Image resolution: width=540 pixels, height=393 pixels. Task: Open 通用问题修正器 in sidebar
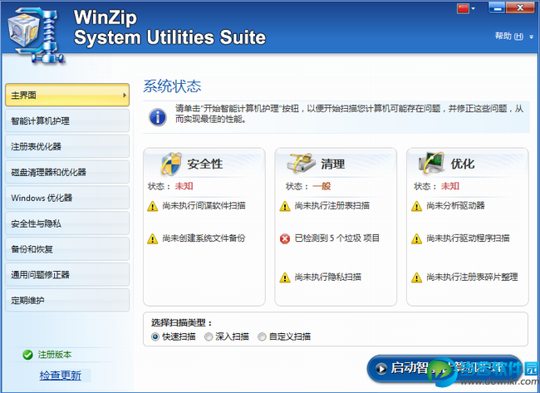(67, 274)
